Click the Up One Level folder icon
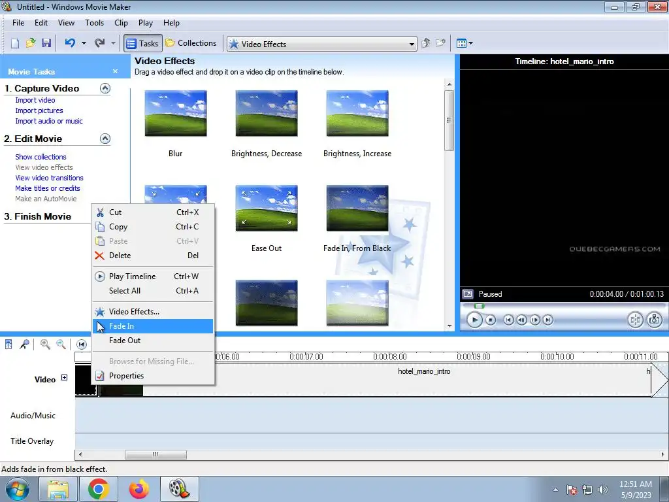Screen dimensions: 669x502 pos(425,43)
